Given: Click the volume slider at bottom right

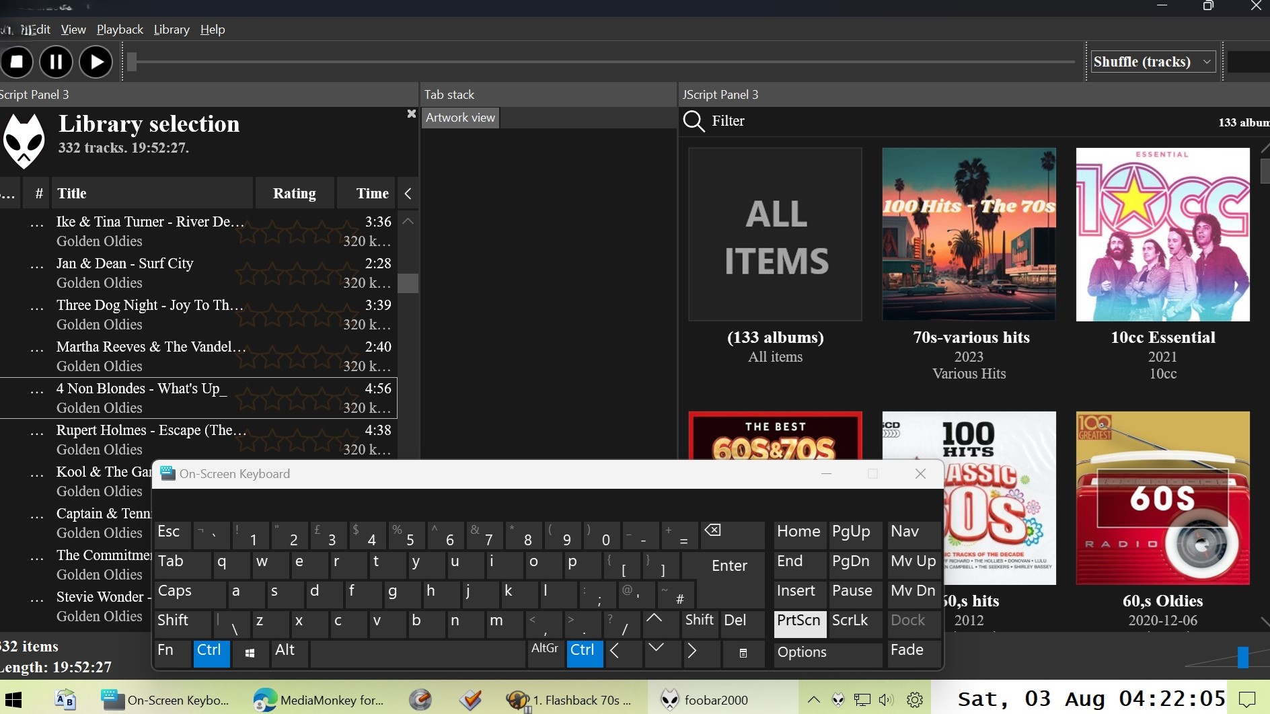Looking at the screenshot, I should coord(1242,657).
